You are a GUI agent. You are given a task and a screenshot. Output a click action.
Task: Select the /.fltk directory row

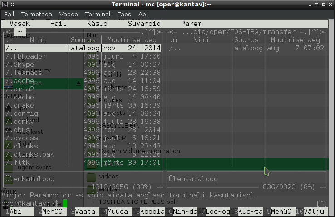click(83, 163)
